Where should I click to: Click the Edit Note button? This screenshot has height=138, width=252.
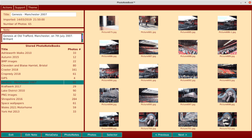pos(31,135)
